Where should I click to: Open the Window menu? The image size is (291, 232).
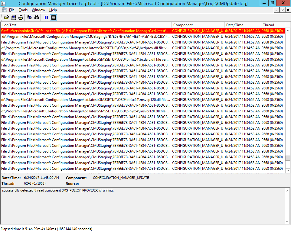tap(38, 10)
